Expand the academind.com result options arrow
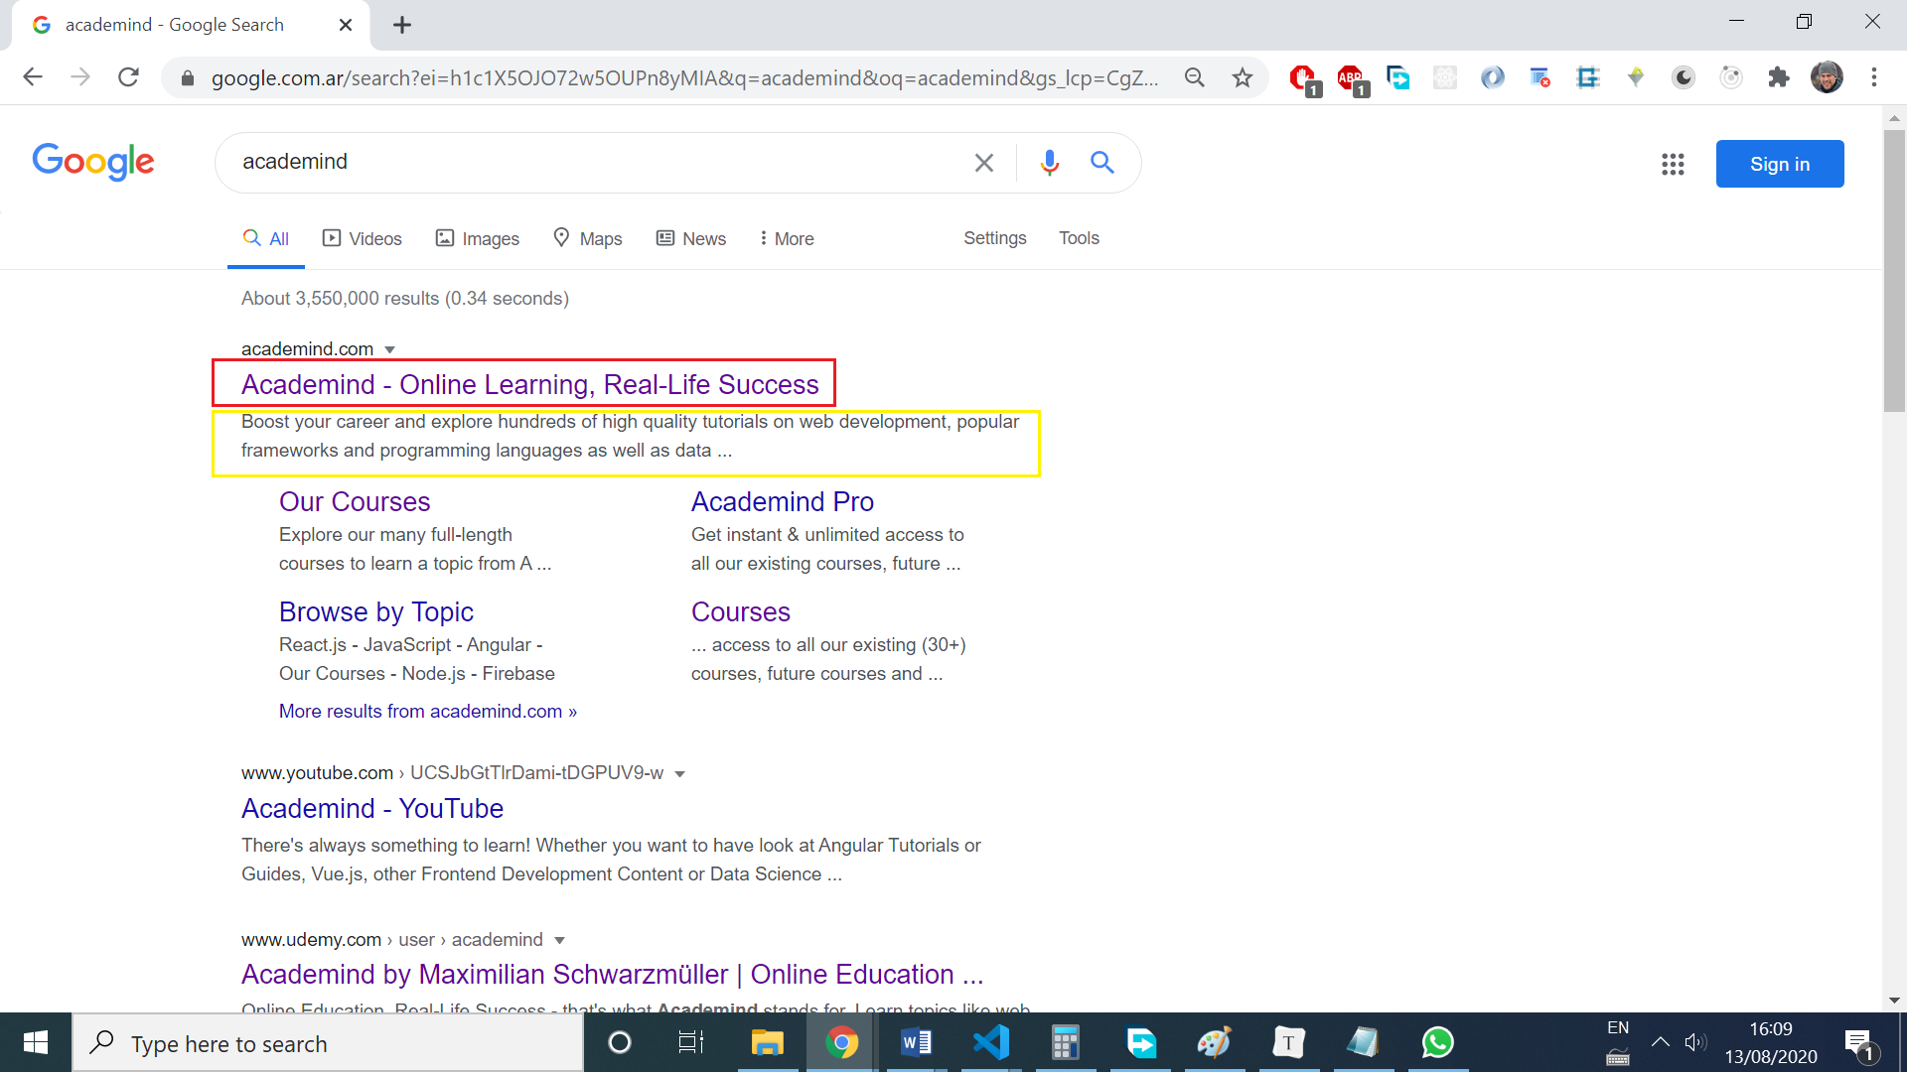Image resolution: width=1907 pixels, height=1072 pixels. pos(391,348)
